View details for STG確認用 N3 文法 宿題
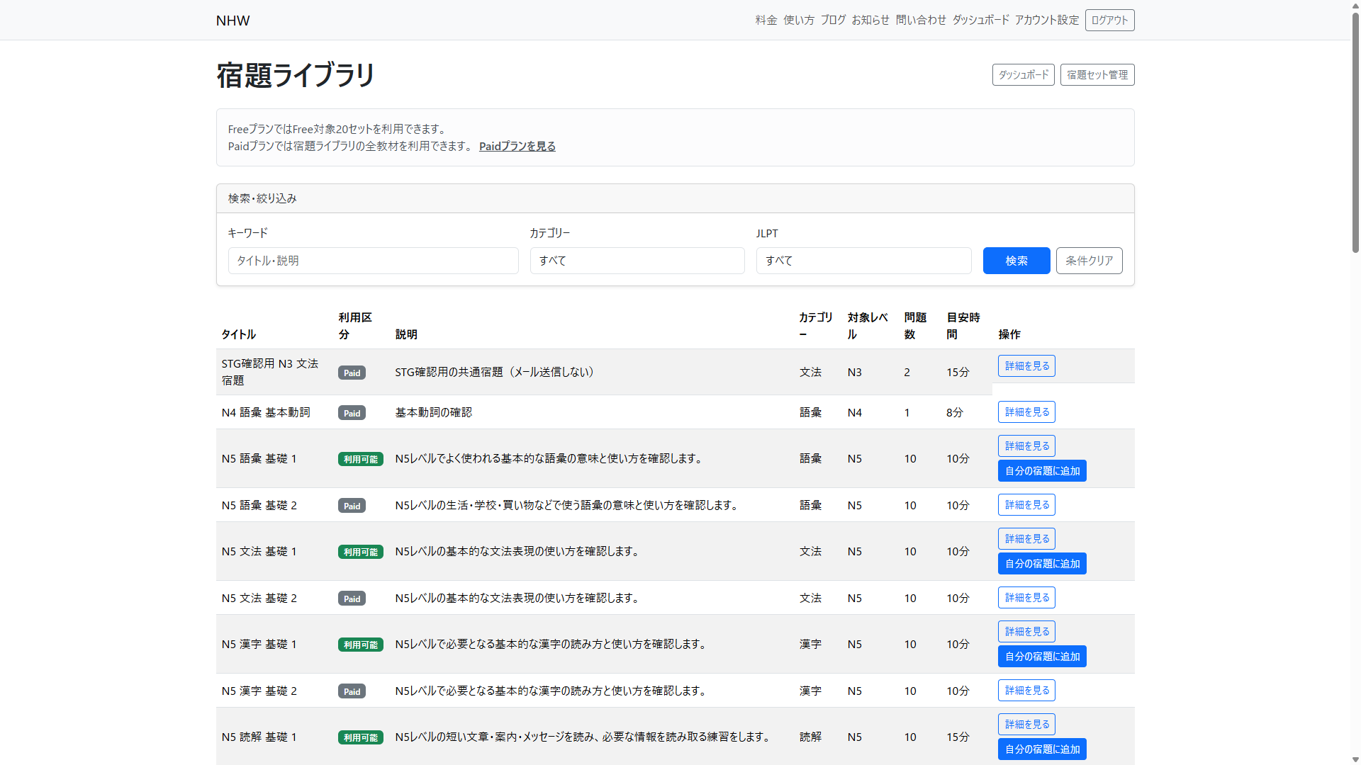Image resolution: width=1361 pixels, height=765 pixels. [1026, 365]
